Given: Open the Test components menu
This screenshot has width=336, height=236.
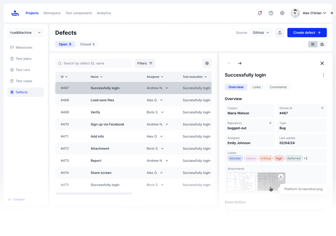Looking at the screenshot, I should (79, 13).
